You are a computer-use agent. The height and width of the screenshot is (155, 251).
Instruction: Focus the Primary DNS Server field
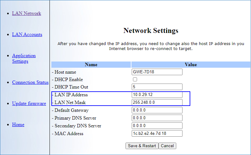pyautogui.click(x=157, y=118)
